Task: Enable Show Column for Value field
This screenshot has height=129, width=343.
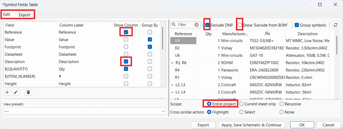Action: [x=126, y=40]
